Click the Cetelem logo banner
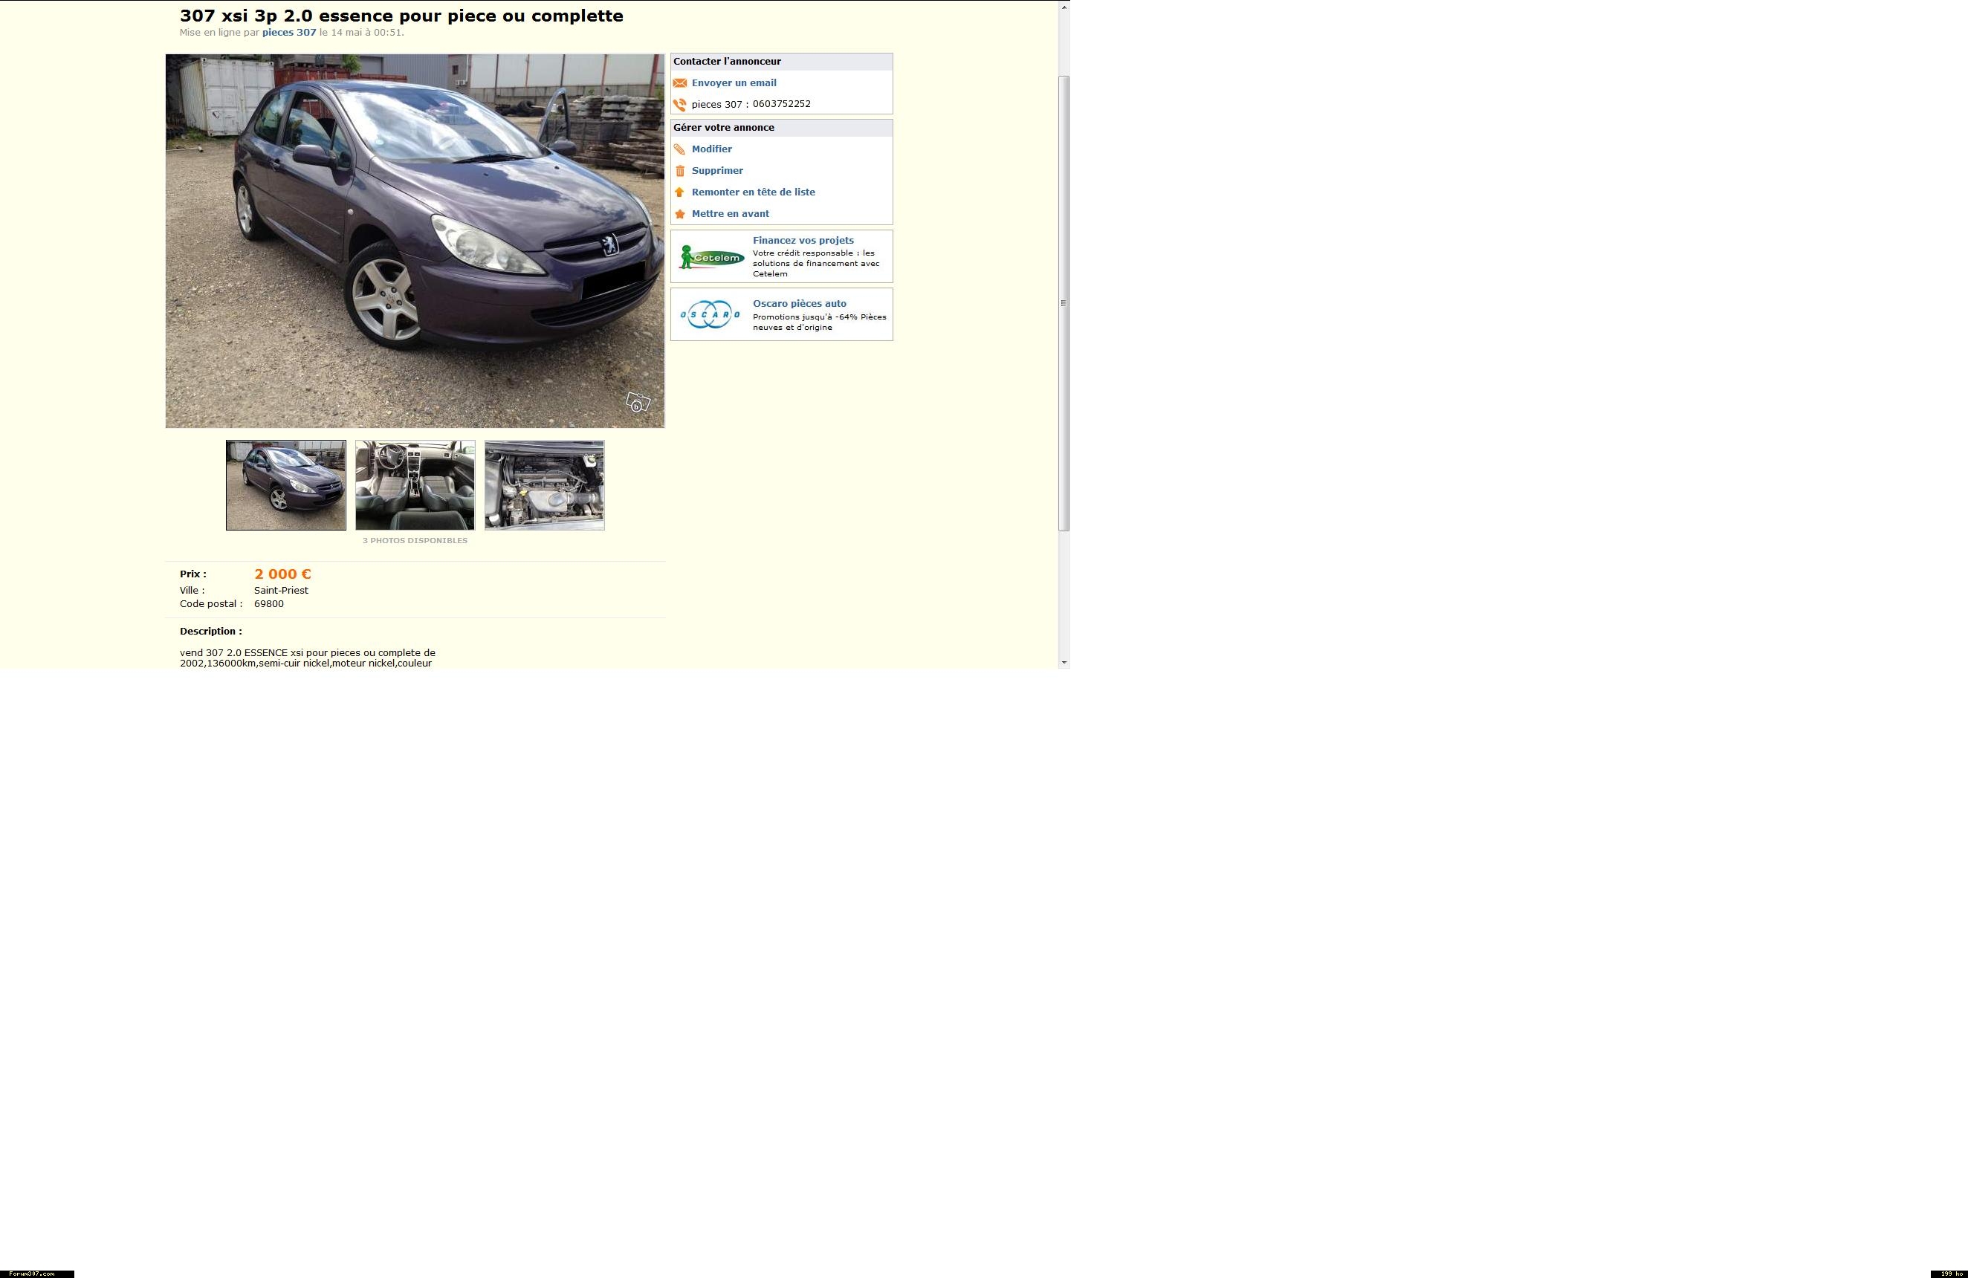The width and height of the screenshot is (1968, 1278). click(711, 257)
